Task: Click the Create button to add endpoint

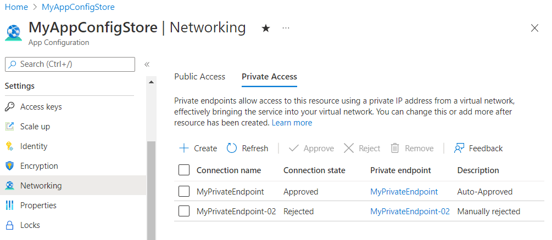Action: tap(198, 148)
